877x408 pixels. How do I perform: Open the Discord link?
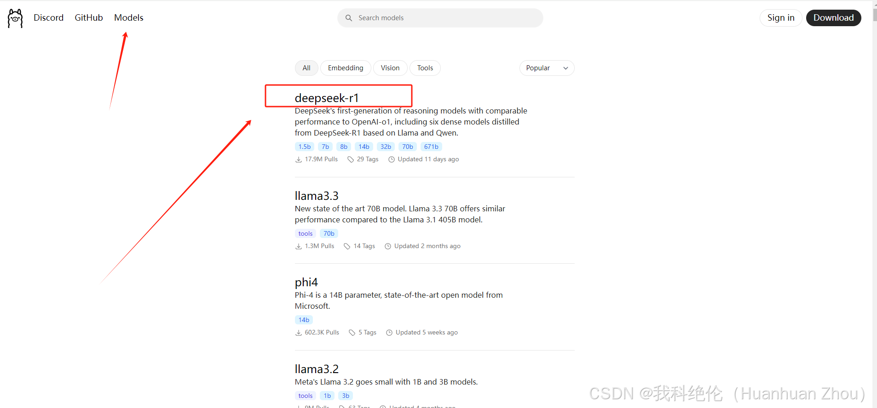point(49,17)
